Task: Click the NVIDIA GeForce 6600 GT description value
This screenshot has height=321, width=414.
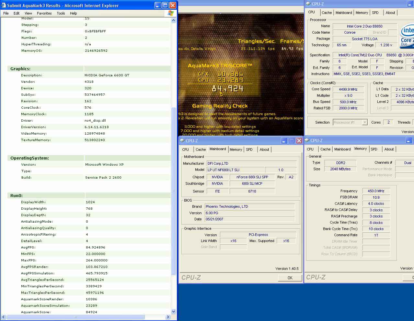Action: click(107, 75)
